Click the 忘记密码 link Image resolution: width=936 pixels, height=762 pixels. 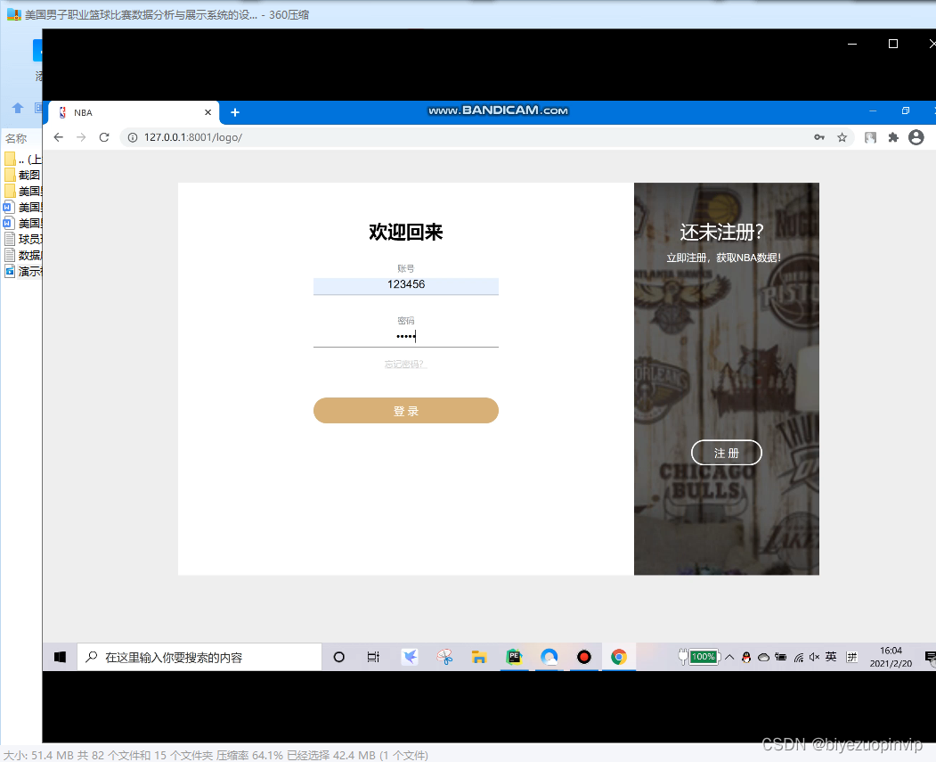406,365
